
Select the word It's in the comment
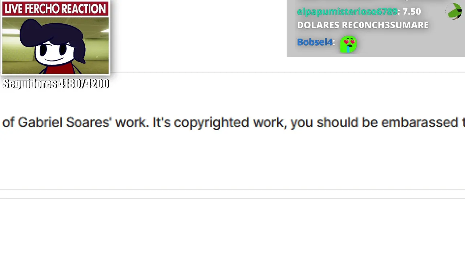point(161,123)
